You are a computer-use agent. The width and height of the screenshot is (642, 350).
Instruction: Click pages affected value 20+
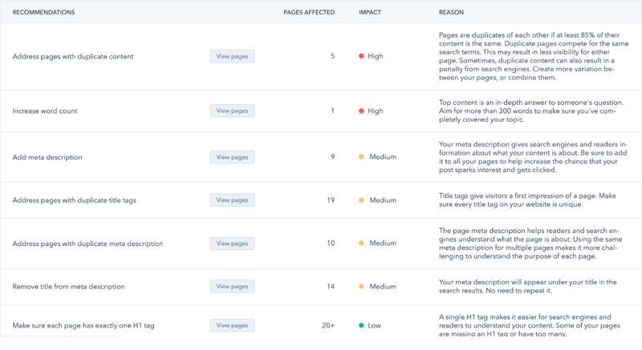(x=328, y=325)
